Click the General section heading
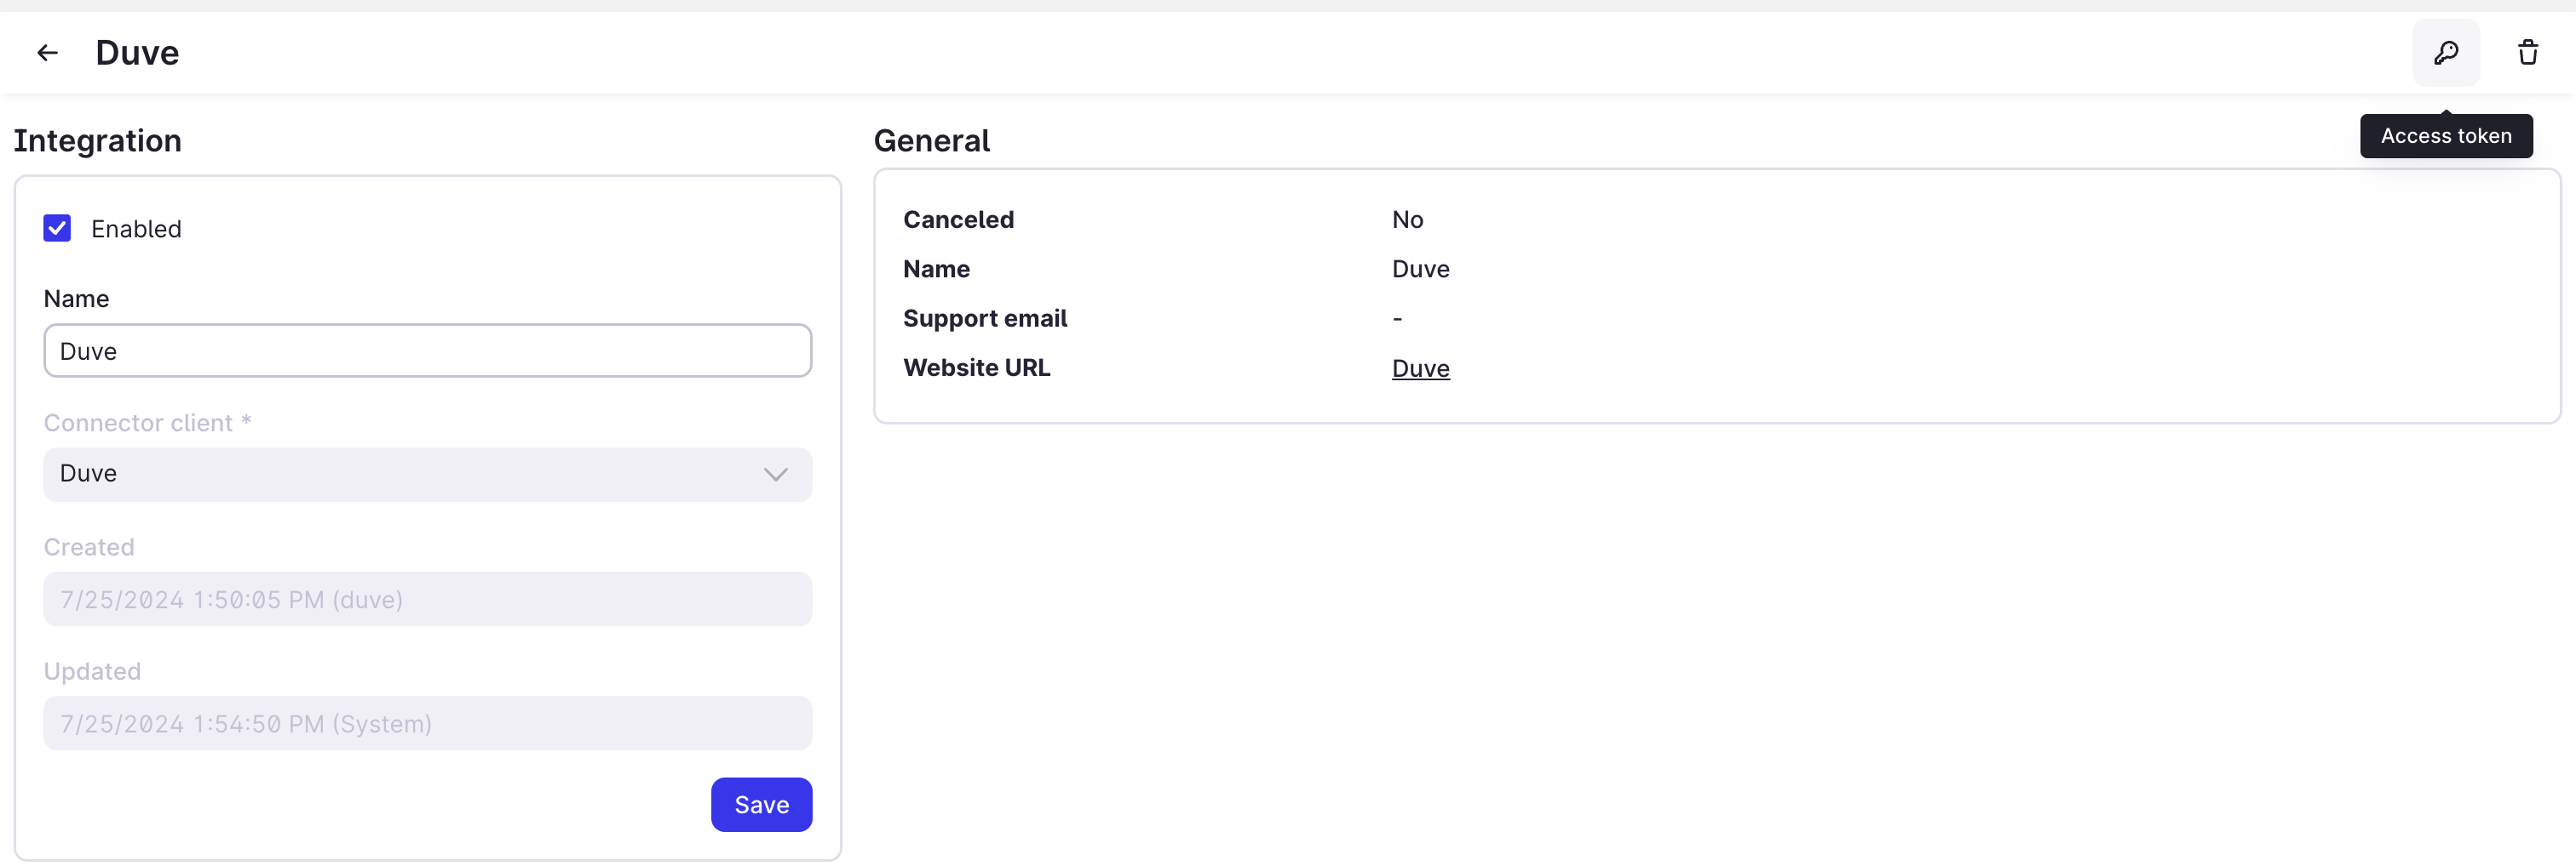 click(931, 141)
